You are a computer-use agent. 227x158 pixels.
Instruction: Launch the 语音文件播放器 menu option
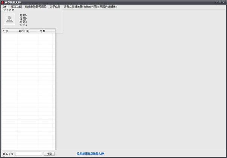click(x=90, y=6)
